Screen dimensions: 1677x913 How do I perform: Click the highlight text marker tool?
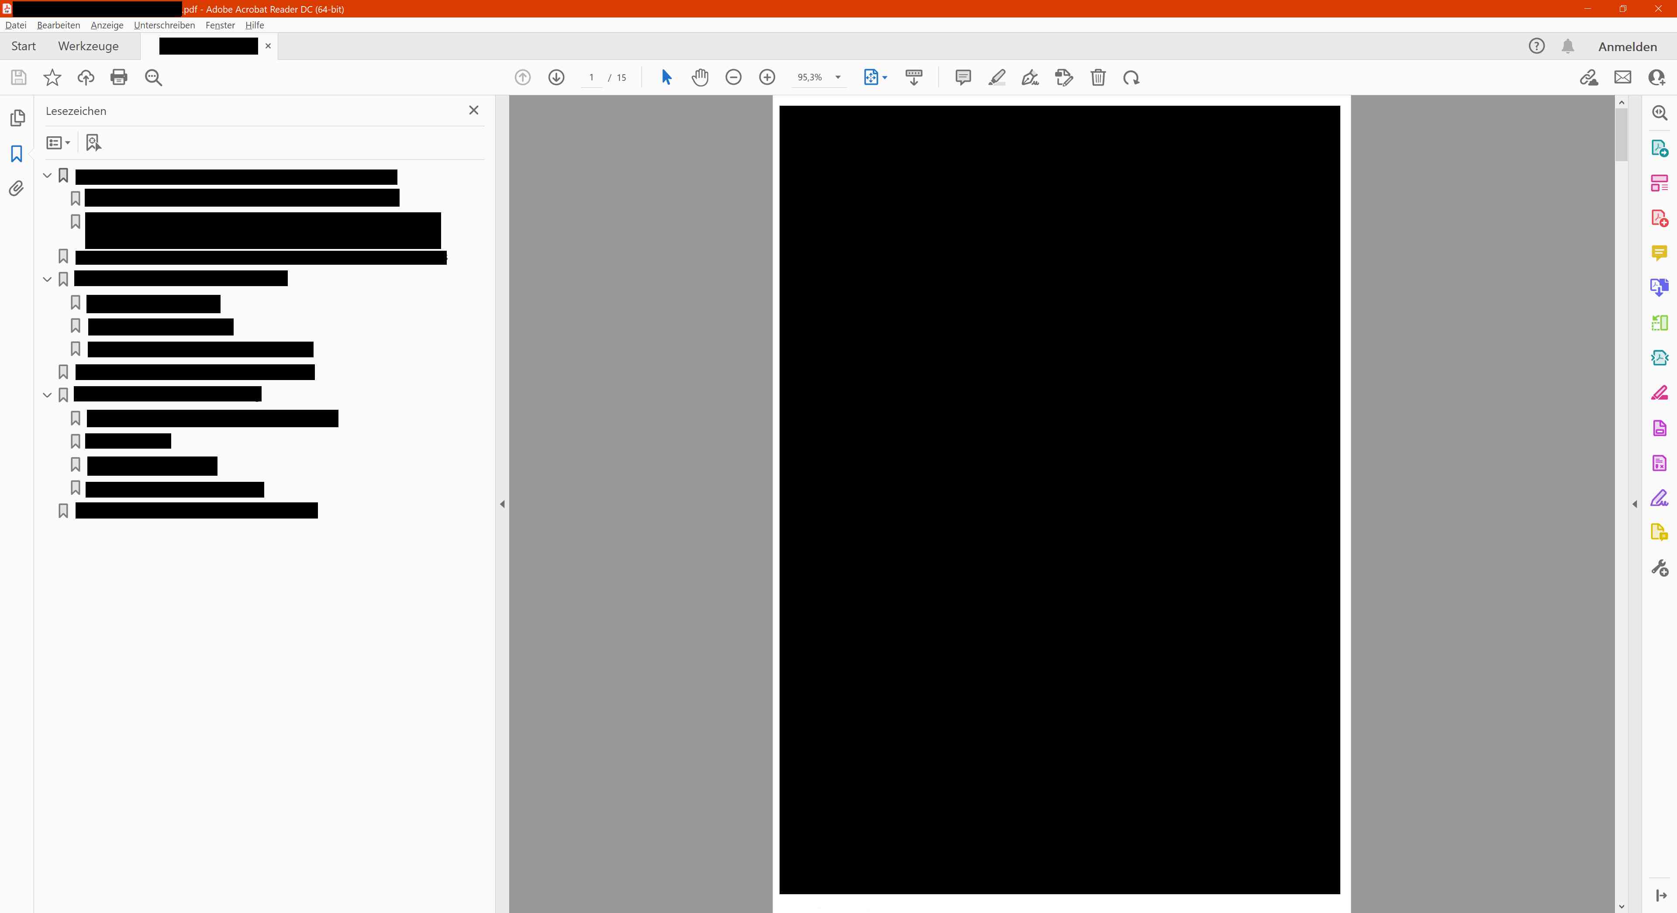tap(997, 77)
